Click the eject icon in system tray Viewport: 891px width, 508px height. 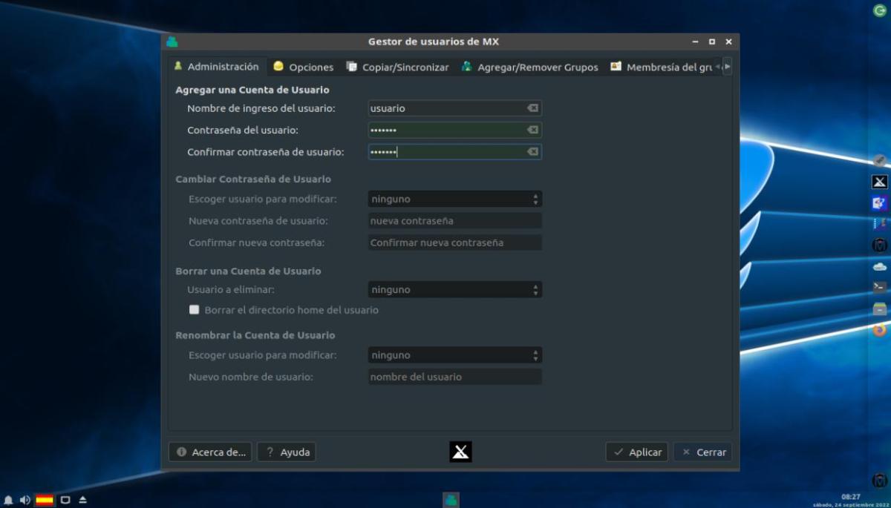[82, 500]
